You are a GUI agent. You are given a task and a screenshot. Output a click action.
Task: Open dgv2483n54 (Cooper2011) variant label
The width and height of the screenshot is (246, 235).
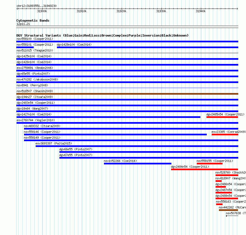[x=36, y=103]
